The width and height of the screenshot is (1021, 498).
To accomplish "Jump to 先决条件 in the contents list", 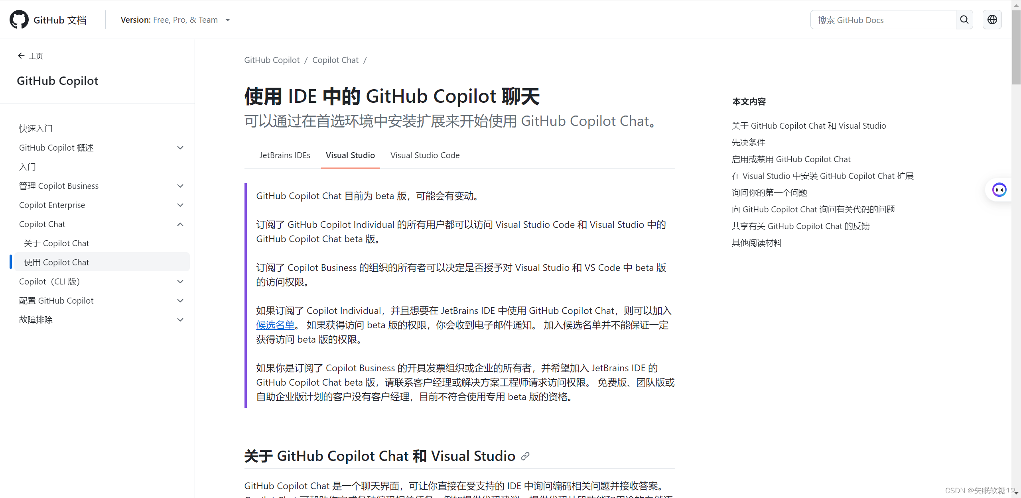I will [x=749, y=143].
